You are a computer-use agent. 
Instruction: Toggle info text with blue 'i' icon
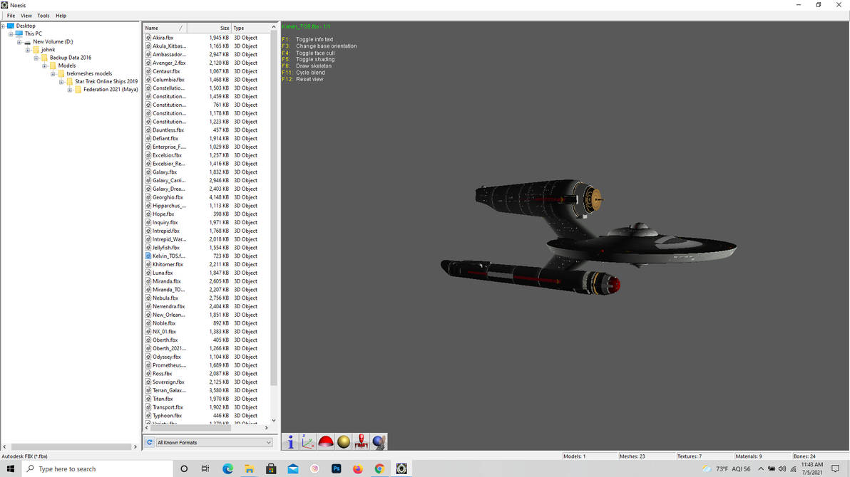click(x=290, y=442)
